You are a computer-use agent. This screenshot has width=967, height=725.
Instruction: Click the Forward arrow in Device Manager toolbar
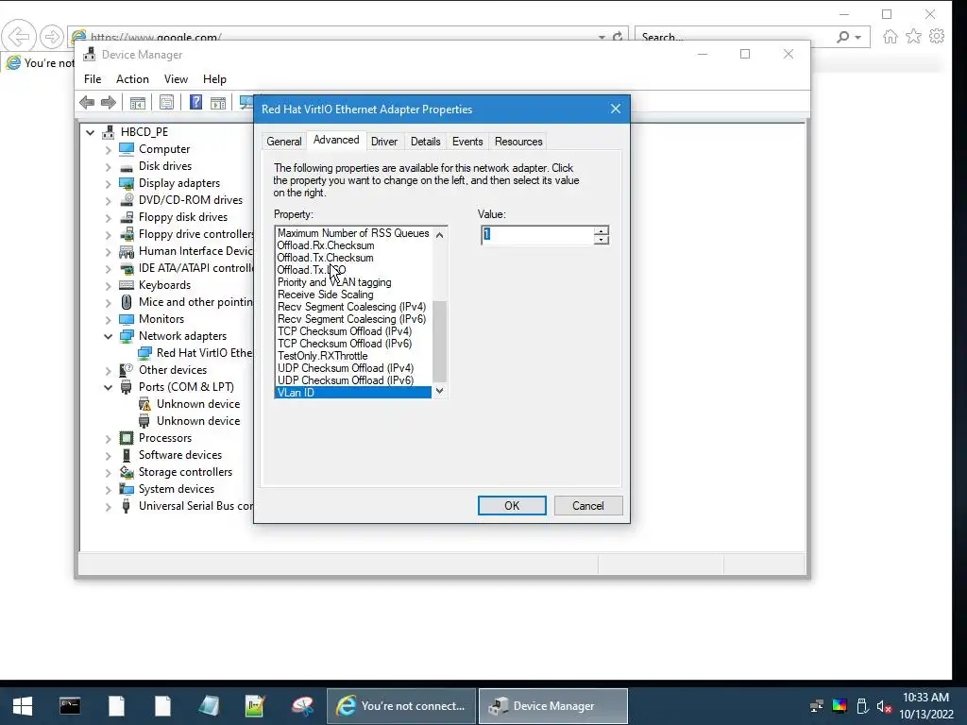click(109, 102)
